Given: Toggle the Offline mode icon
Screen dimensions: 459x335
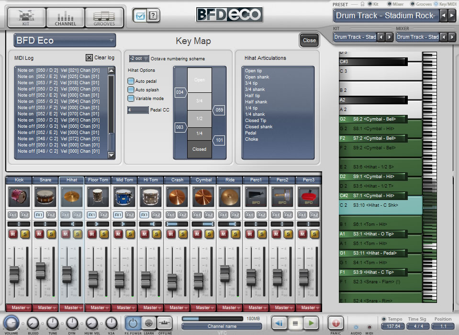Looking at the screenshot, I should pyautogui.click(x=165, y=323).
